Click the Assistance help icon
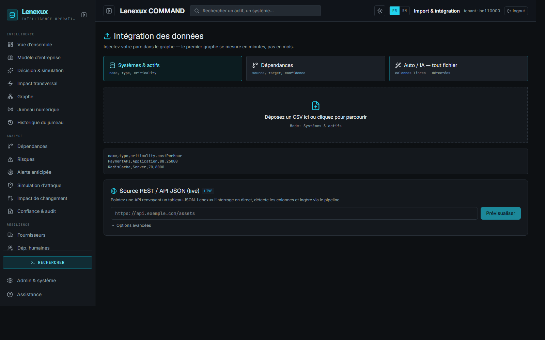Viewport: 545px width, 340px height. (10, 294)
